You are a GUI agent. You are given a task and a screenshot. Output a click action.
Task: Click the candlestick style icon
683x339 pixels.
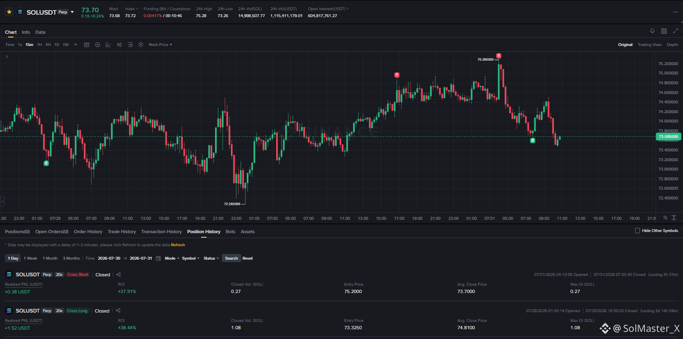point(119,45)
